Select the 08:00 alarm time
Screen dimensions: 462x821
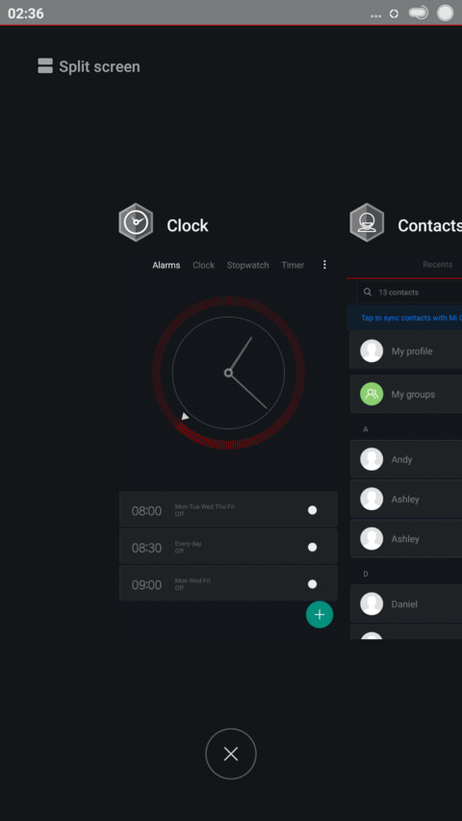click(146, 511)
